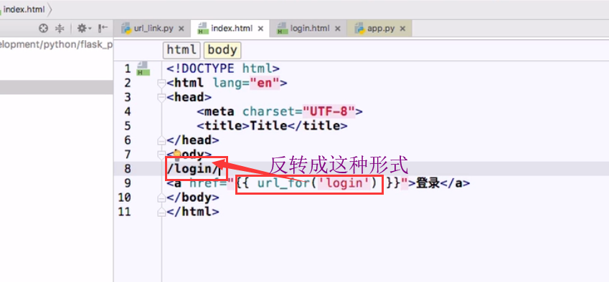This screenshot has width=609, height=282.
Task: Click the closing </html> tag on line 11
Action: point(193,212)
